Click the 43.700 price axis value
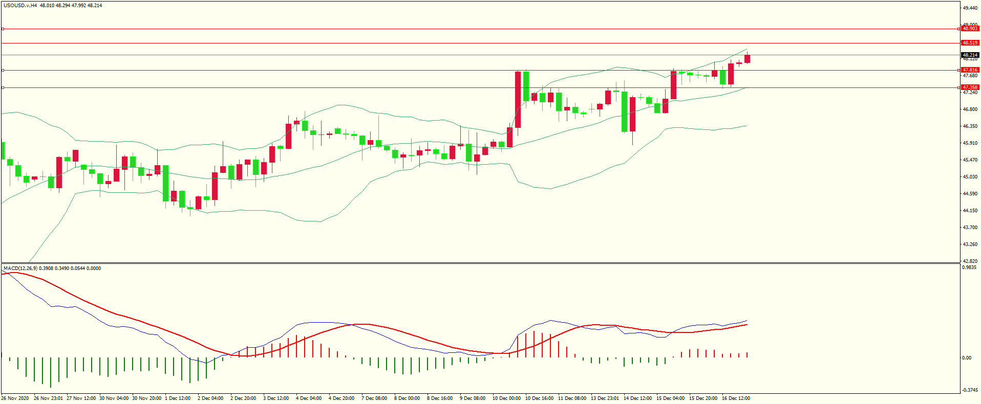The height and width of the screenshot is (404, 981). click(970, 228)
